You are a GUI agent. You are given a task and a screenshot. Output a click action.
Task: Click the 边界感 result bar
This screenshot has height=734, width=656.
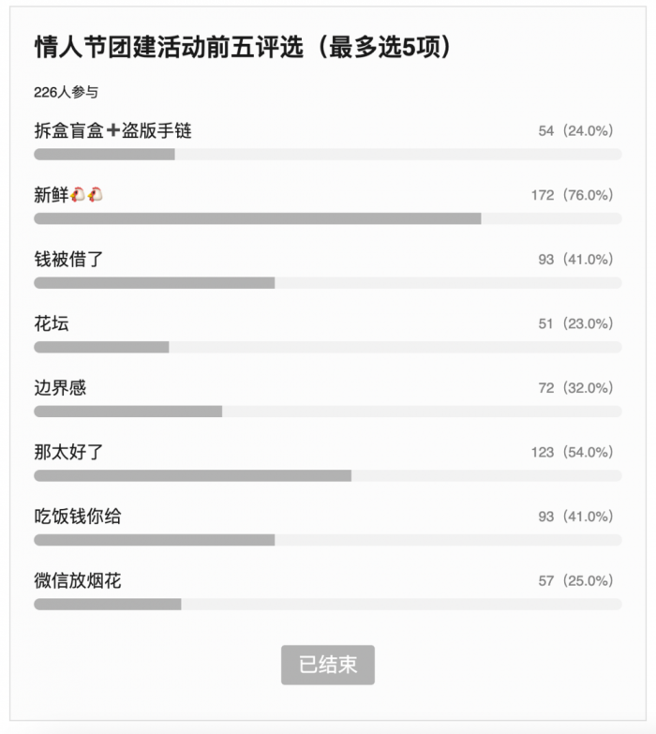coord(328,412)
